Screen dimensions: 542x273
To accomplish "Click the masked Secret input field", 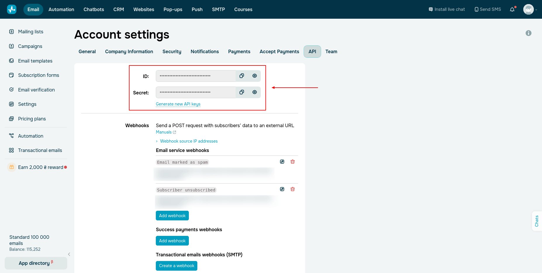I will point(196,92).
